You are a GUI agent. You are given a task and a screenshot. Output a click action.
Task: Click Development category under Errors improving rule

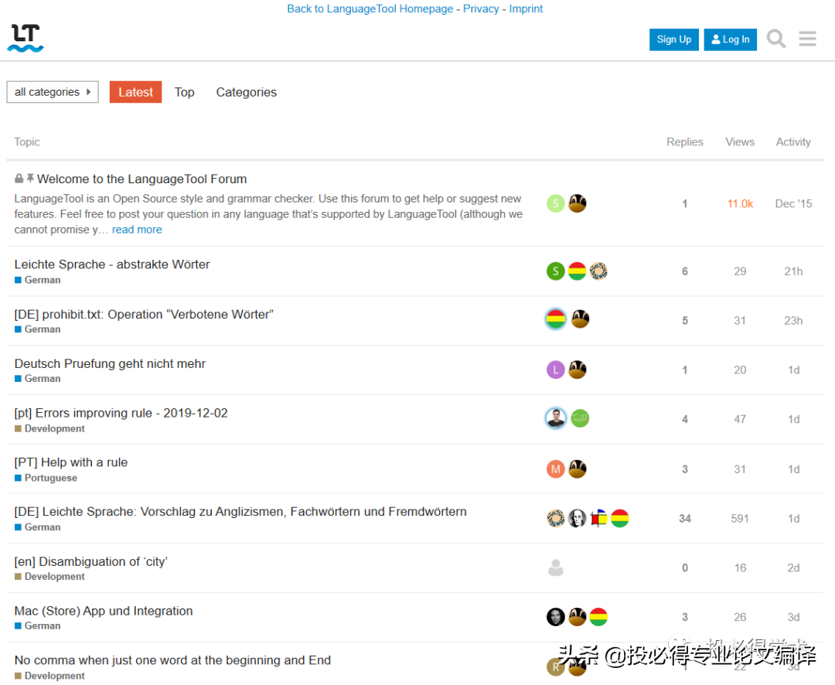(x=49, y=428)
